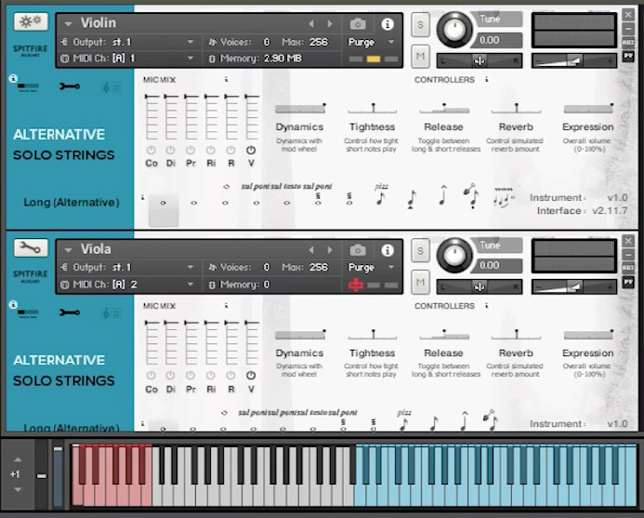Expand the Violin instrument name dropdown arrow
The height and width of the screenshot is (518, 644).
68,23
